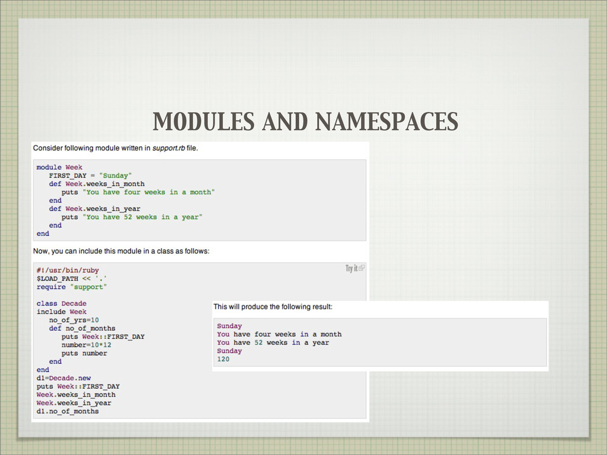Click the "Try it" link

352,268
